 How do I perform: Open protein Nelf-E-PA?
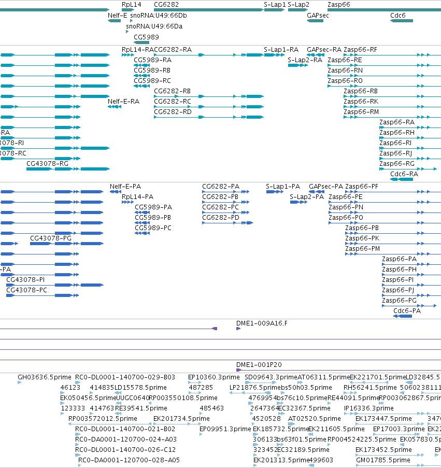coord(125,187)
